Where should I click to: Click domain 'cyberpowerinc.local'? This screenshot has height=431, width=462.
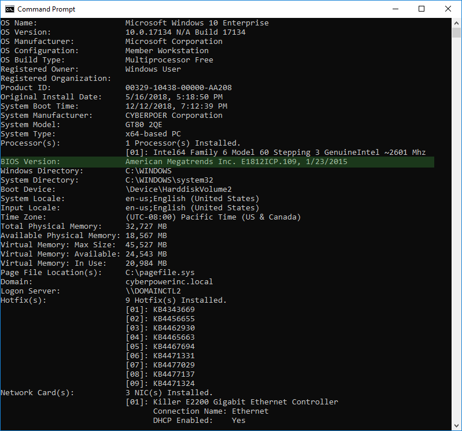tap(169, 282)
